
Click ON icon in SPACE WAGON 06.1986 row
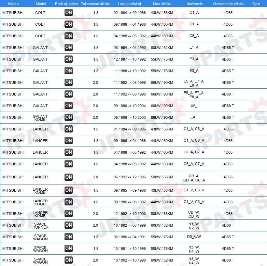coord(69,237)
